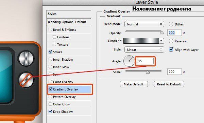Screen dimensions: 204x123
Task: Enable the Reverse checkbox
Action: pyautogui.click(x=171, y=41)
